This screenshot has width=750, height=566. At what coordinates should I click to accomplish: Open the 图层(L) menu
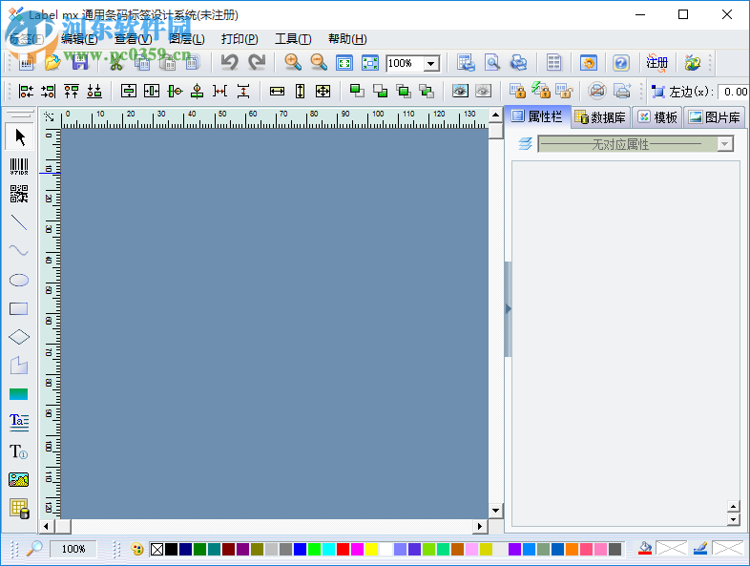(x=186, y=39)
